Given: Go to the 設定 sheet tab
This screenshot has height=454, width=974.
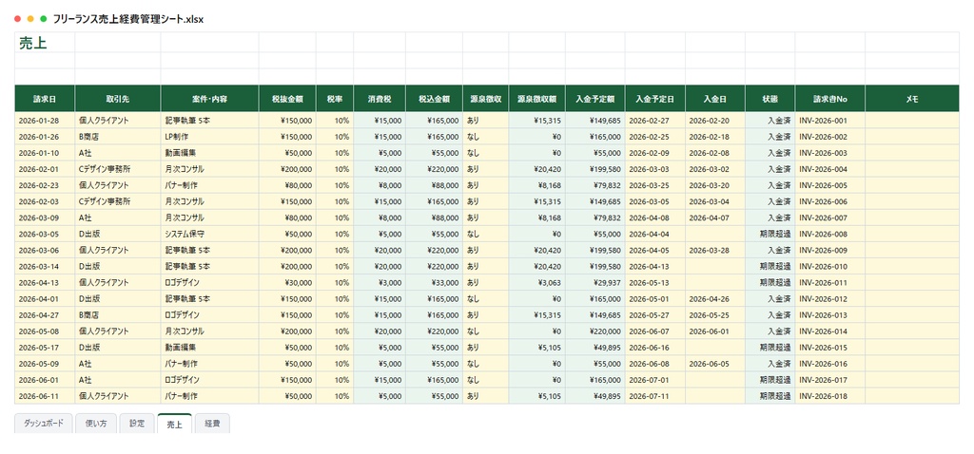Looking at the screenshot, I should (x=137, y=424).
